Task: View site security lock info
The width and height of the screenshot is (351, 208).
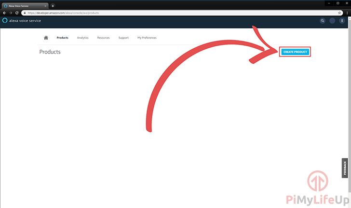Action: pyautogui.click(x=25, y=13)
